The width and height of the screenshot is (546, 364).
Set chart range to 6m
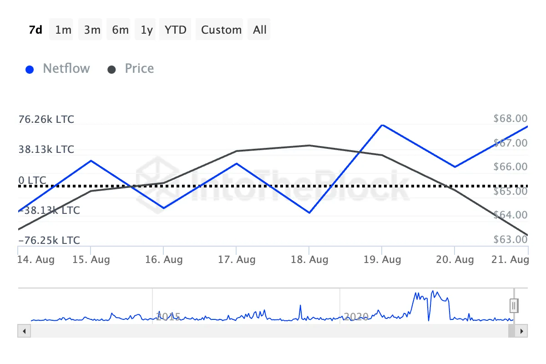coord(120,30)
